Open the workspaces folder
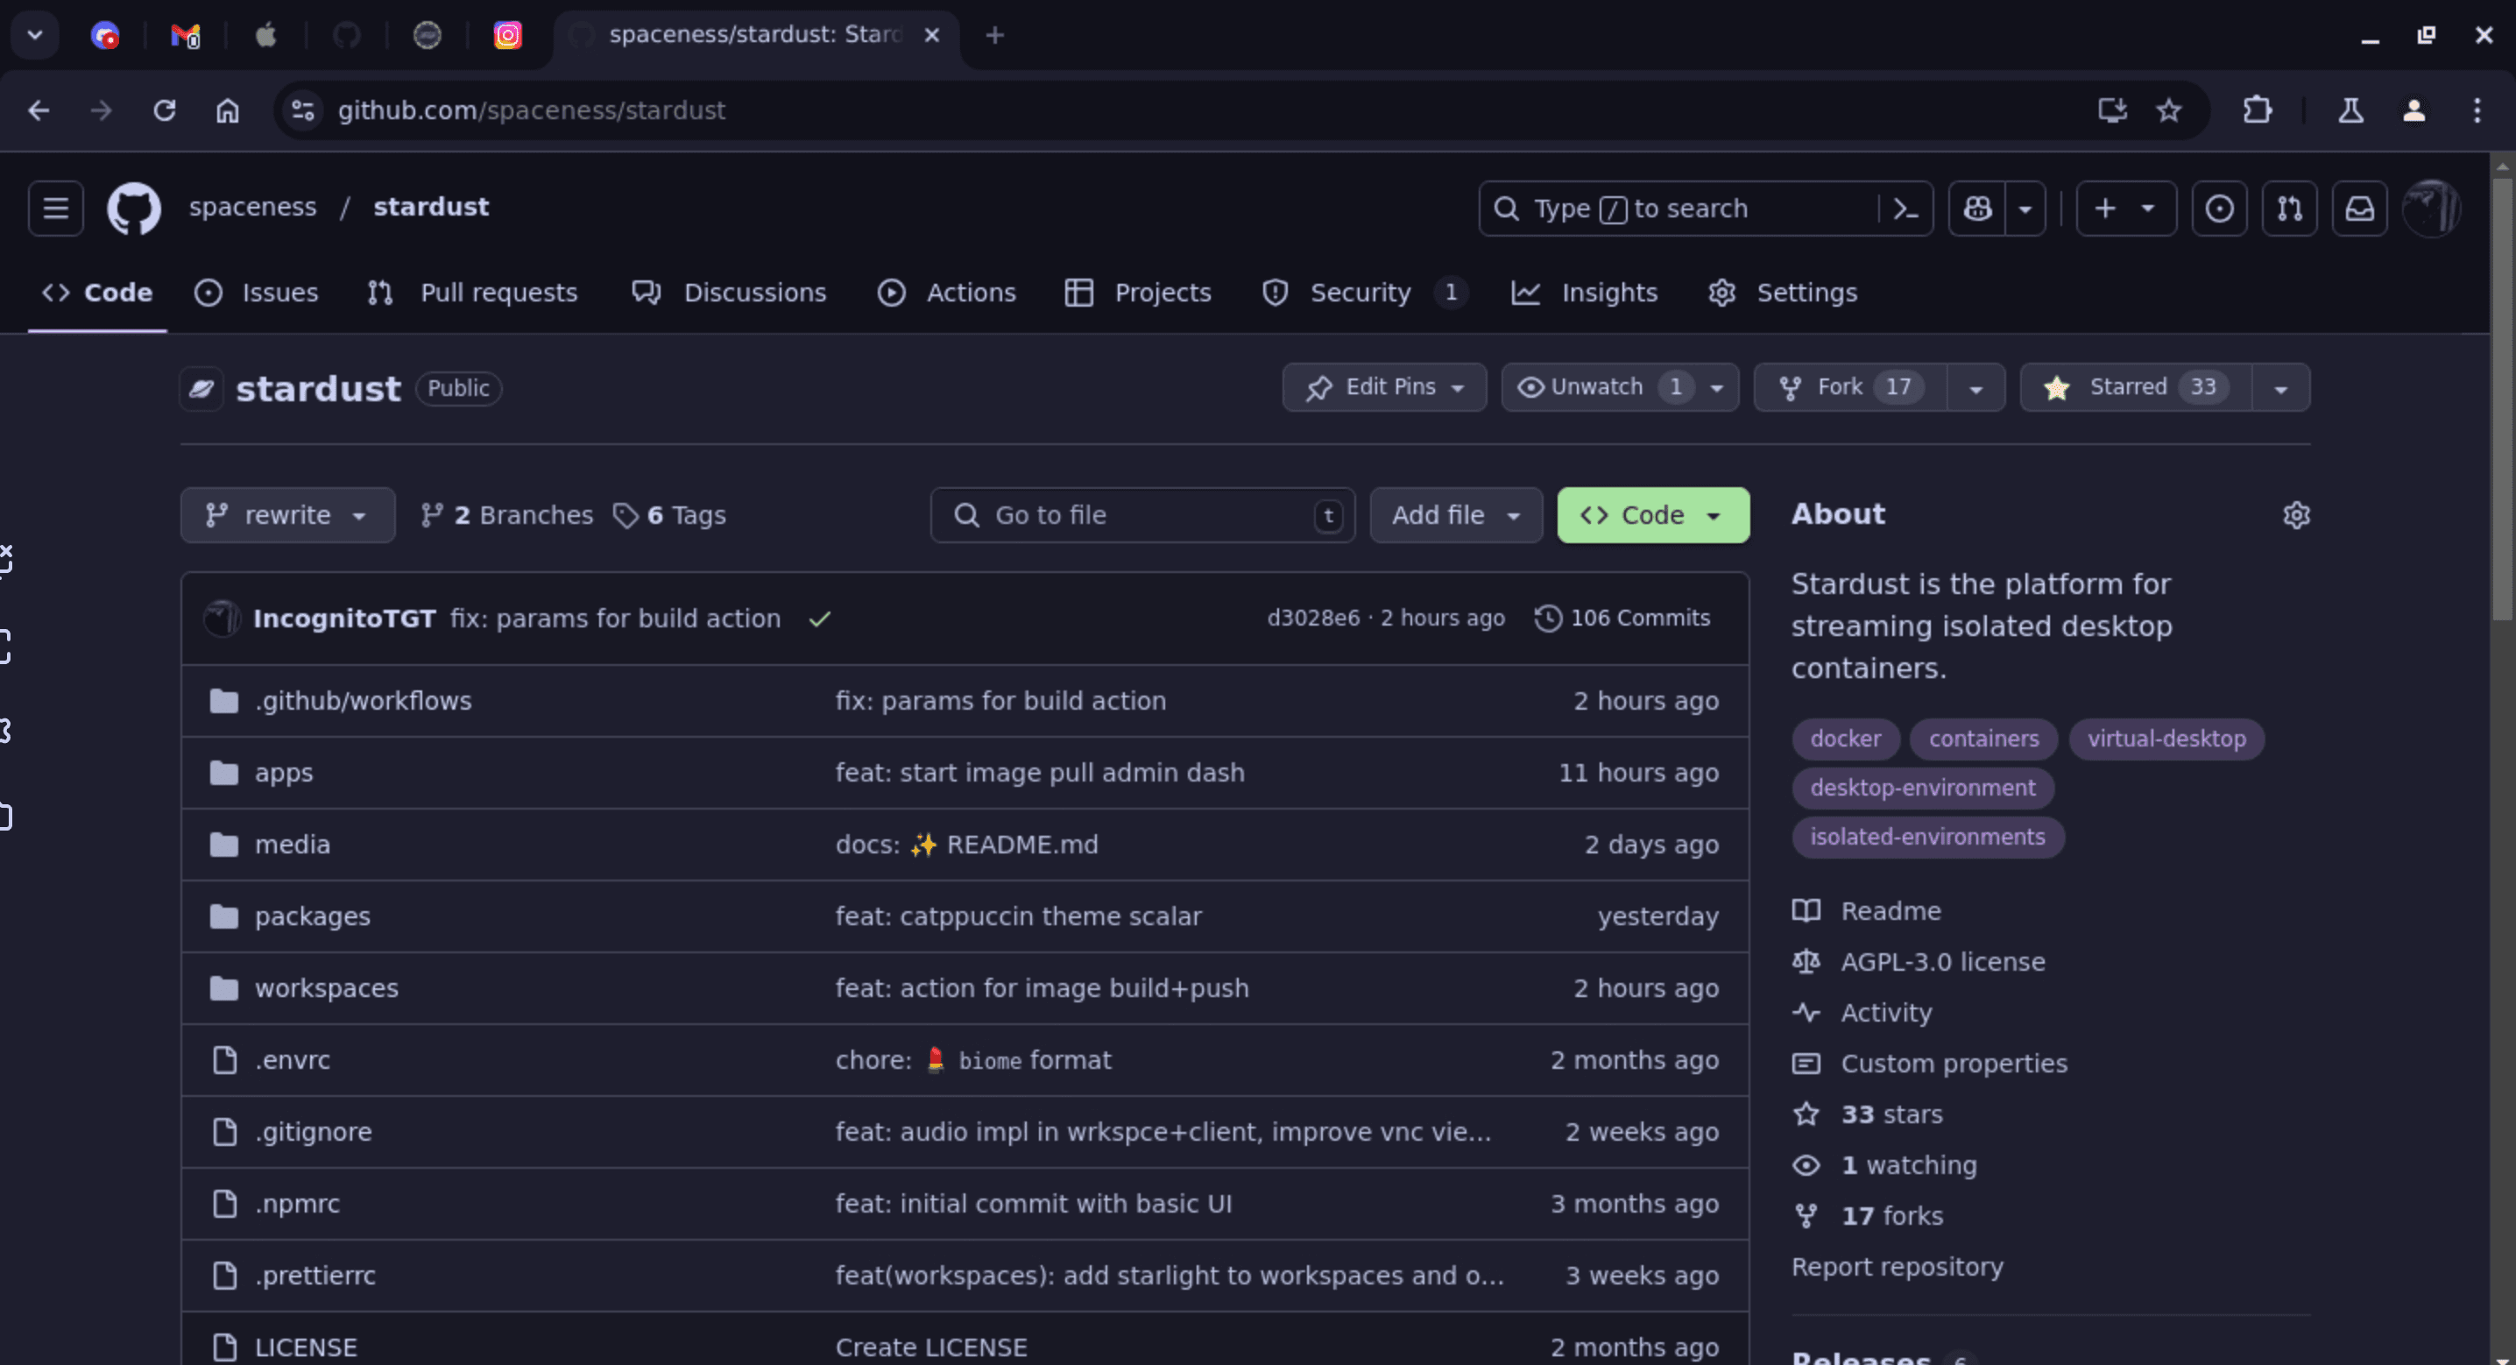2516x1365 pixels. (326, 989)
